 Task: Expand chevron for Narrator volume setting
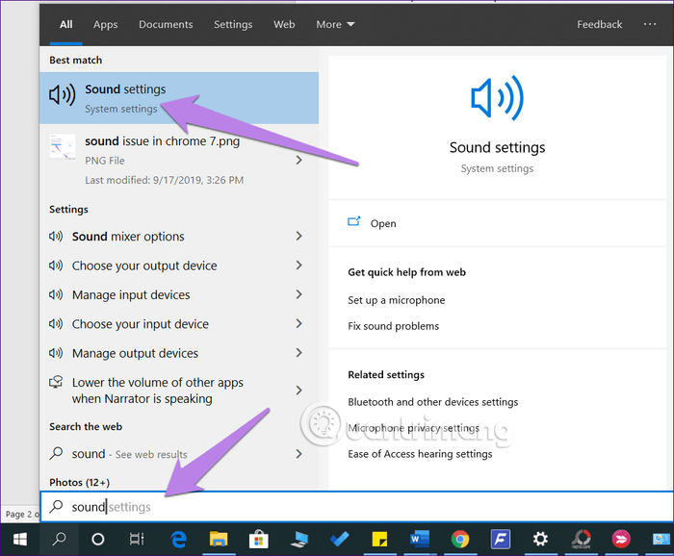click(x=299, y=390)
